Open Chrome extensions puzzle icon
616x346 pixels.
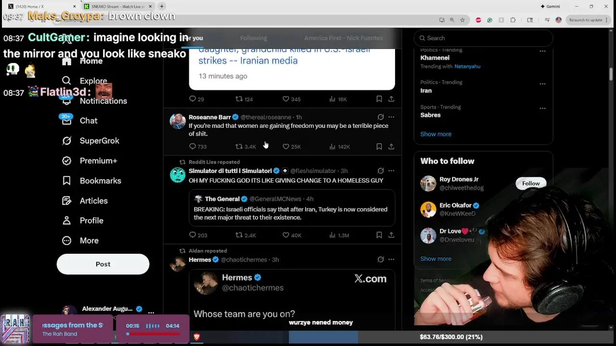(x=513, y=20)
